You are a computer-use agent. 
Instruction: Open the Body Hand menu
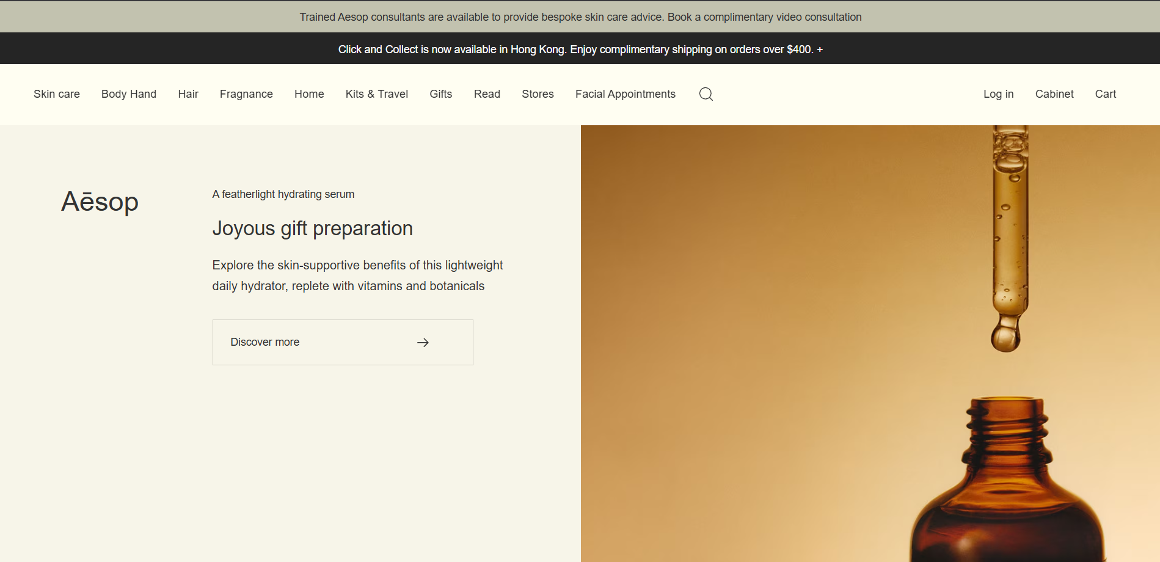click(x=129, y=94)
